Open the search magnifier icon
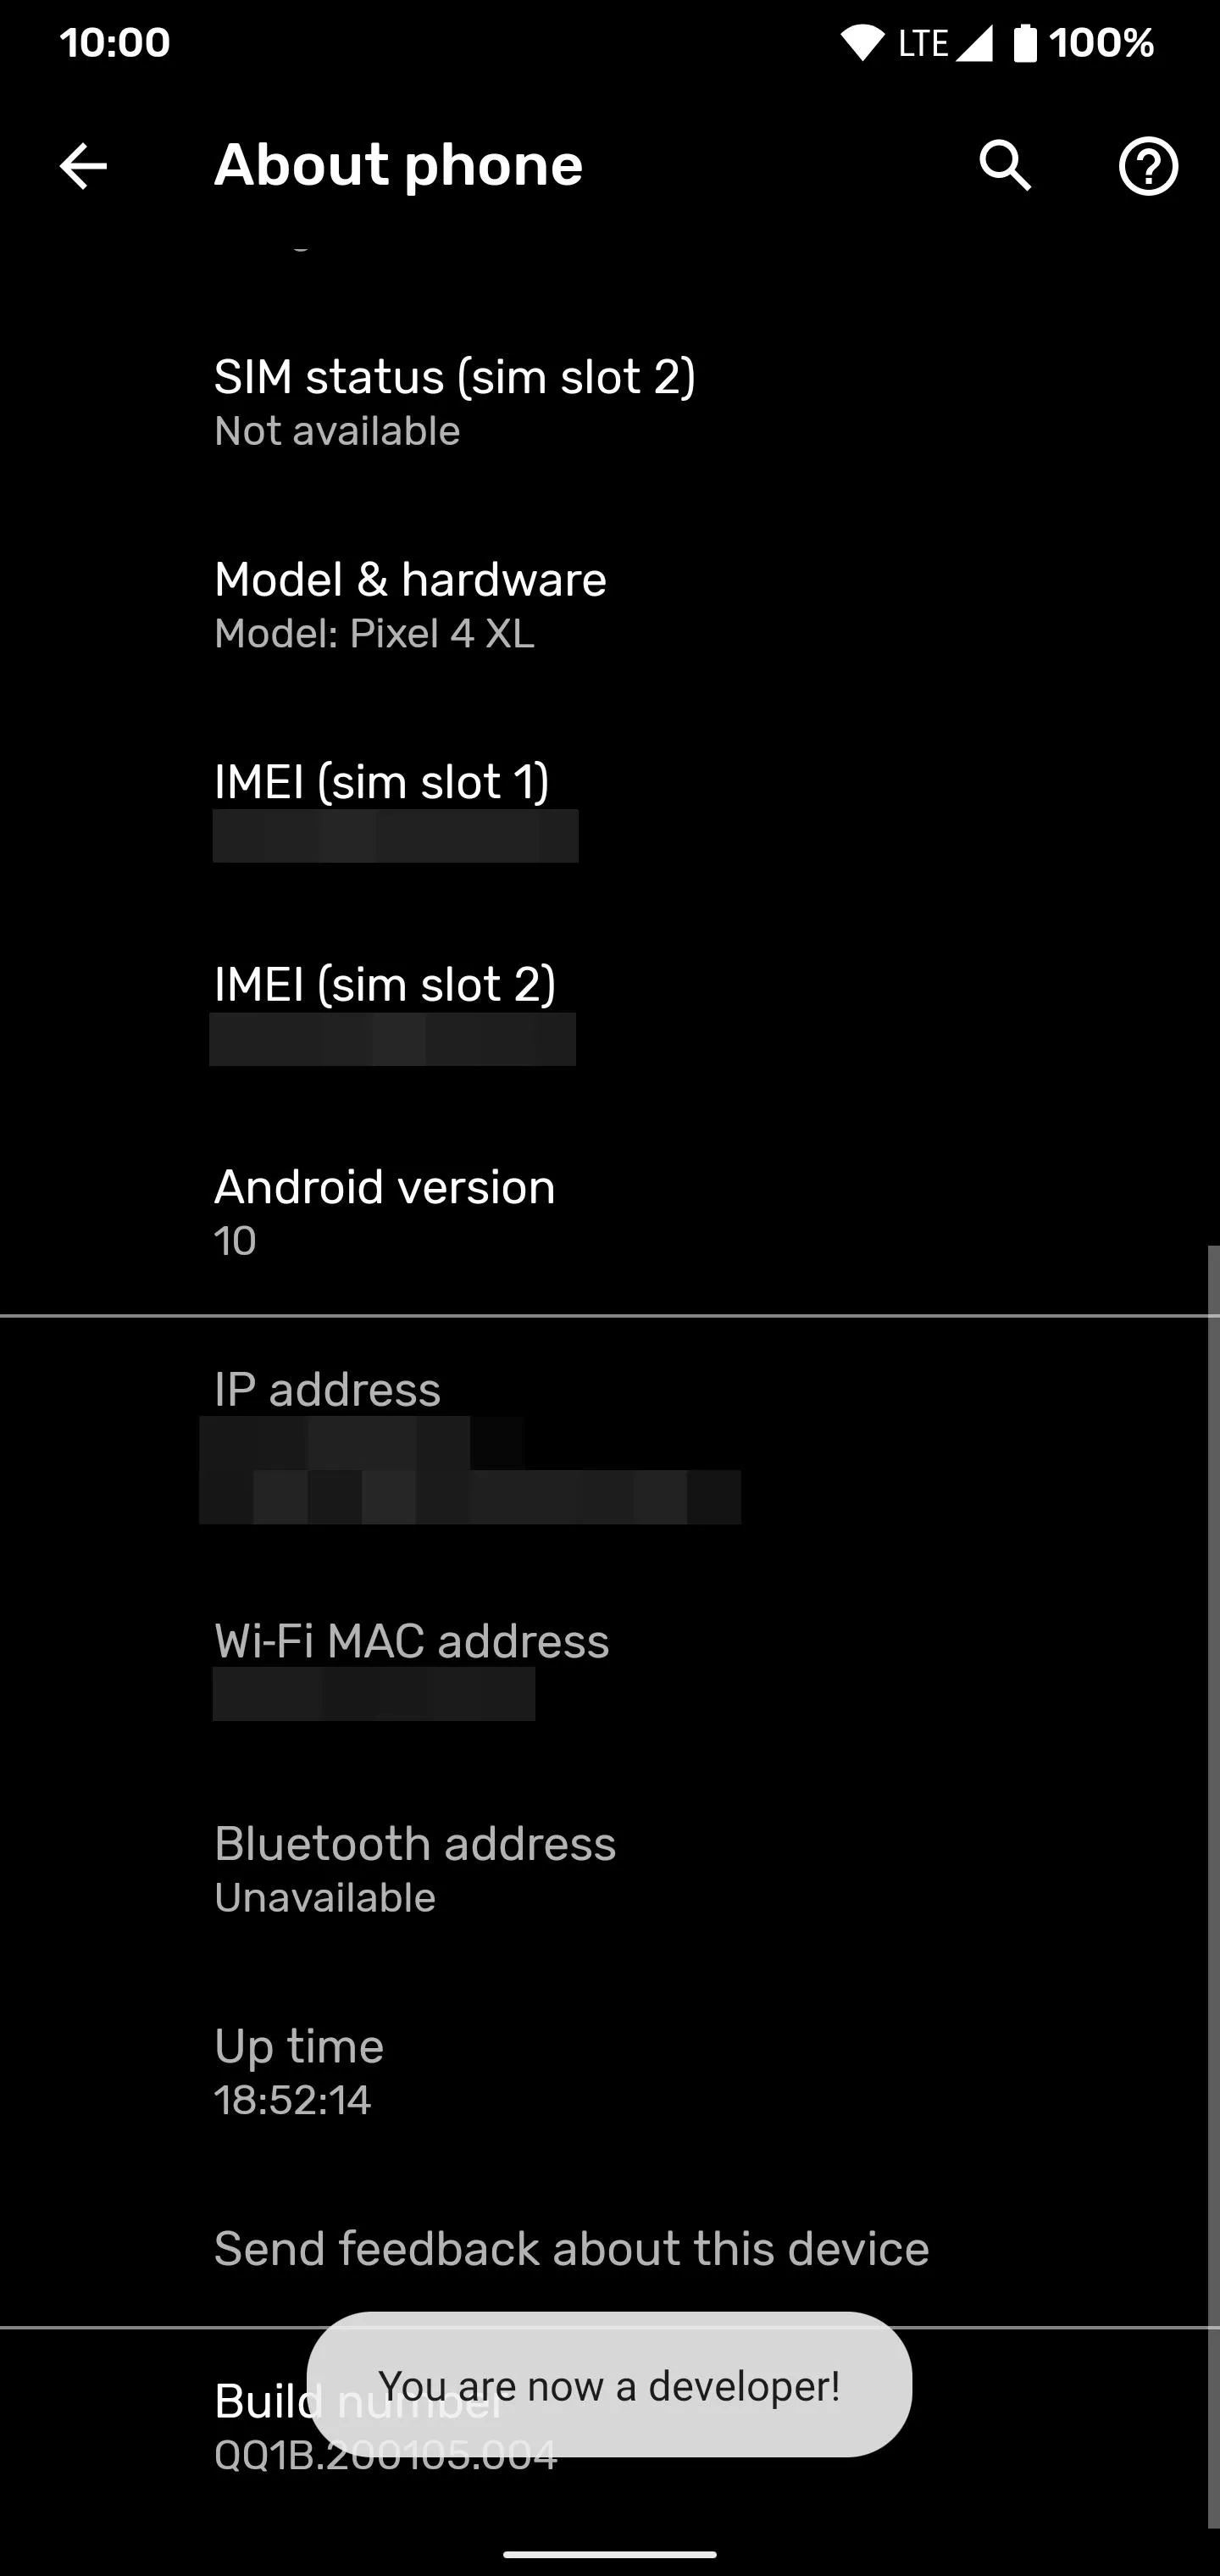Screen dimensions: 1220x2576 tap(1004, 165)
